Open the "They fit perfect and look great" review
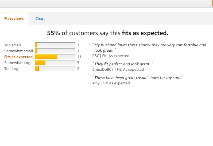Image resolution: width=213 pixels, height=146 pixels. point(122,64)
